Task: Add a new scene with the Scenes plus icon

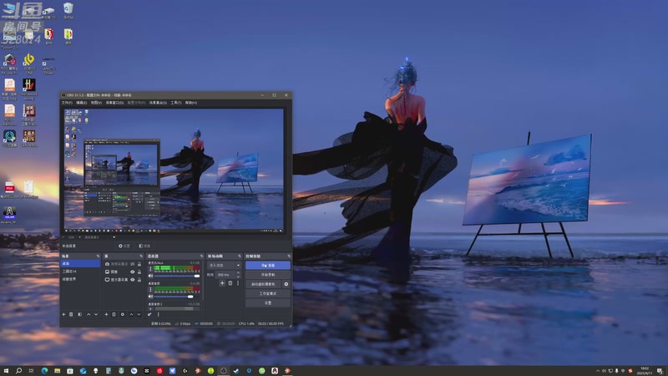Action: click(x=63, y=315)
